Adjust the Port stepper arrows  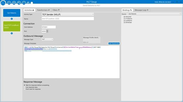(x=47, y=31)
